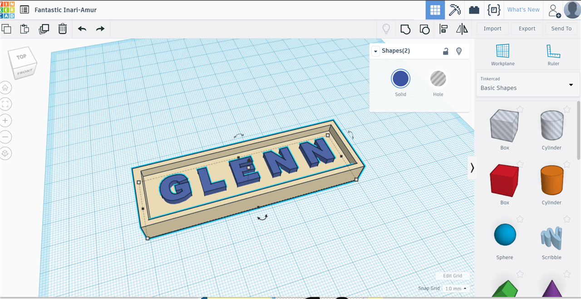Image resolution: width=581 pixels, height=299 pixels.
Task: Open the Snap Grid 1.0 mm dropdown
Action: pyautogui.click(x=456, y=289)
